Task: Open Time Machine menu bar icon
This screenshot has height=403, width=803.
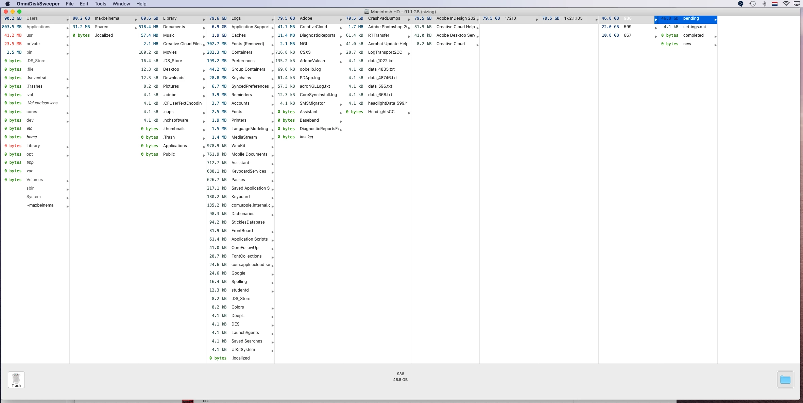Action: click(x=752, y=4)
